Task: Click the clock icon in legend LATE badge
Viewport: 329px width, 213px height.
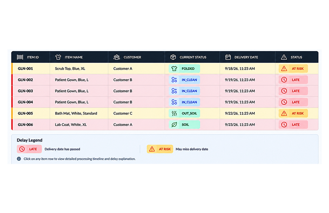Action: click(22, 149)
